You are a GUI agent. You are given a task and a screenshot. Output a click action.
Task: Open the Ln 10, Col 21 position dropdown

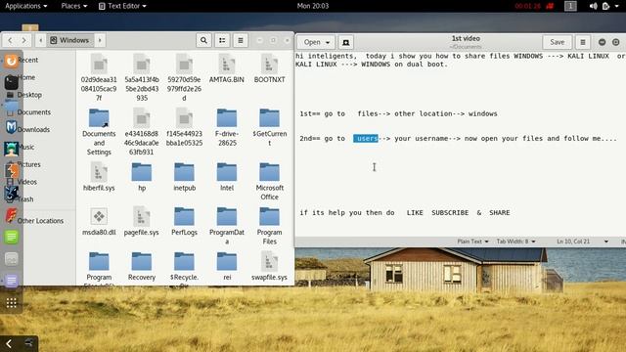[x=582, y=242]
